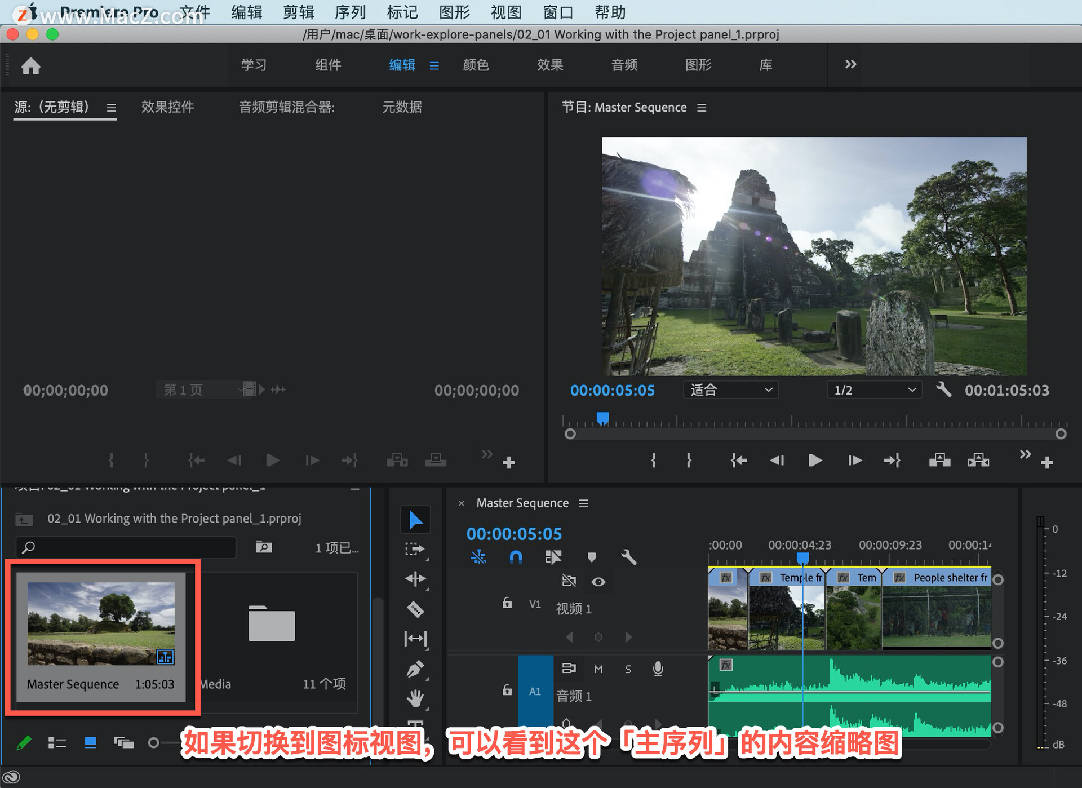The image size is (1082, 788).
Task: Open A1 track targeting button
Action: point(535,692)
